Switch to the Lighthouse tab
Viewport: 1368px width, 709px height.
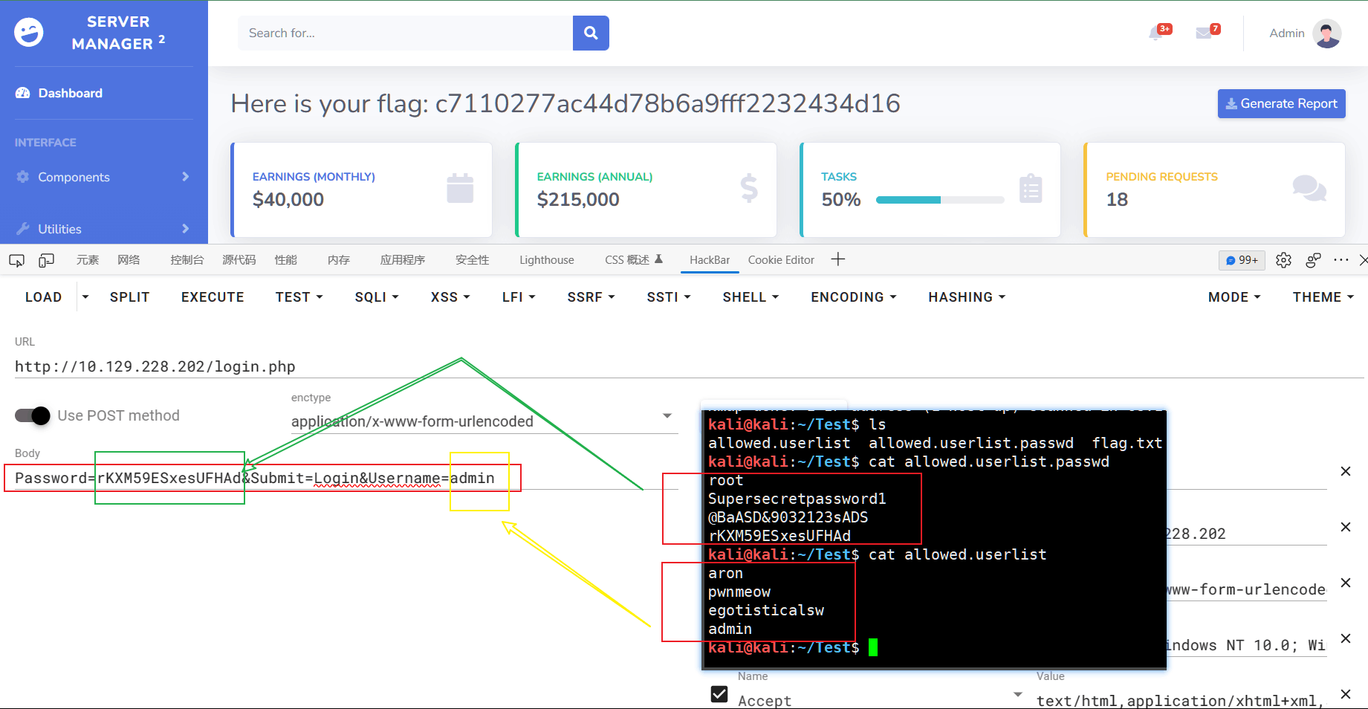[x=546, y=260]
